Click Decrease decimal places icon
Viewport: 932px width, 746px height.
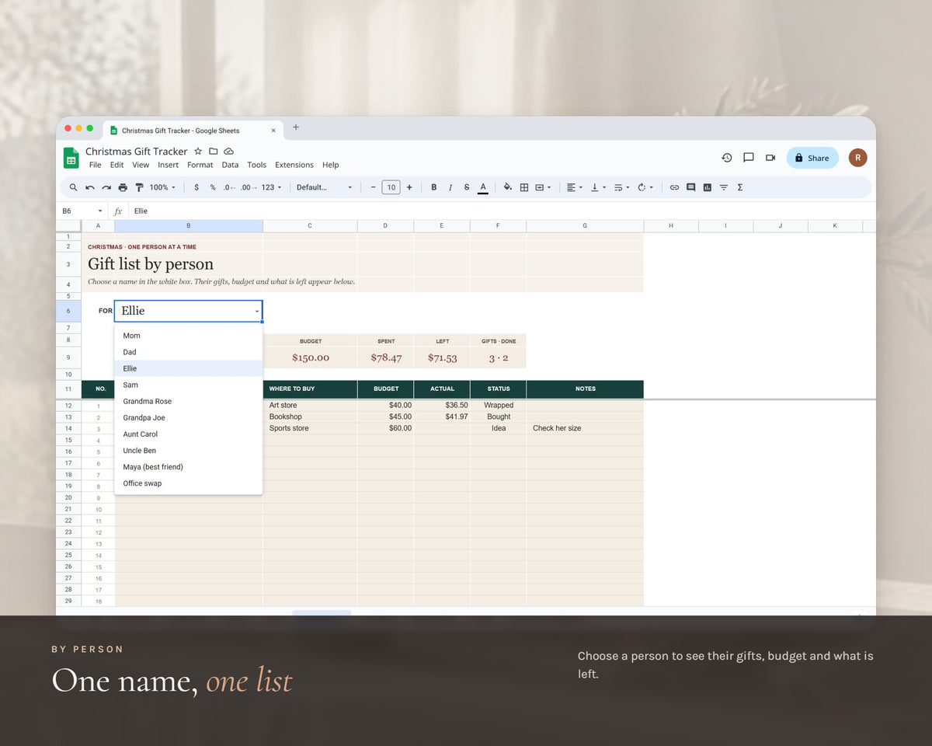228,187
